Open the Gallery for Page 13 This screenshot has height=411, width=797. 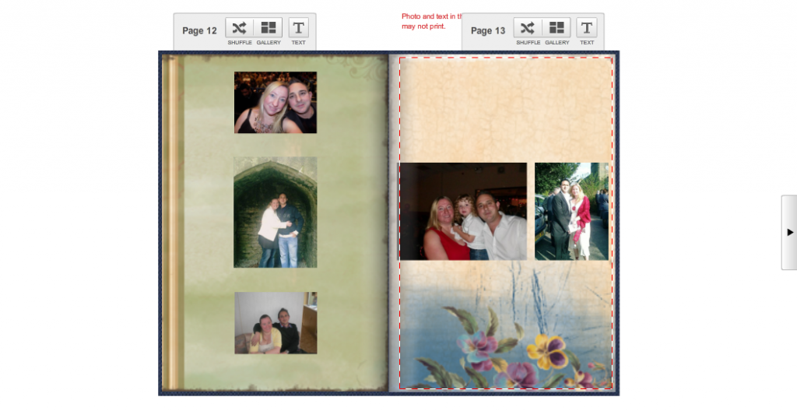(x=557, y=28)
